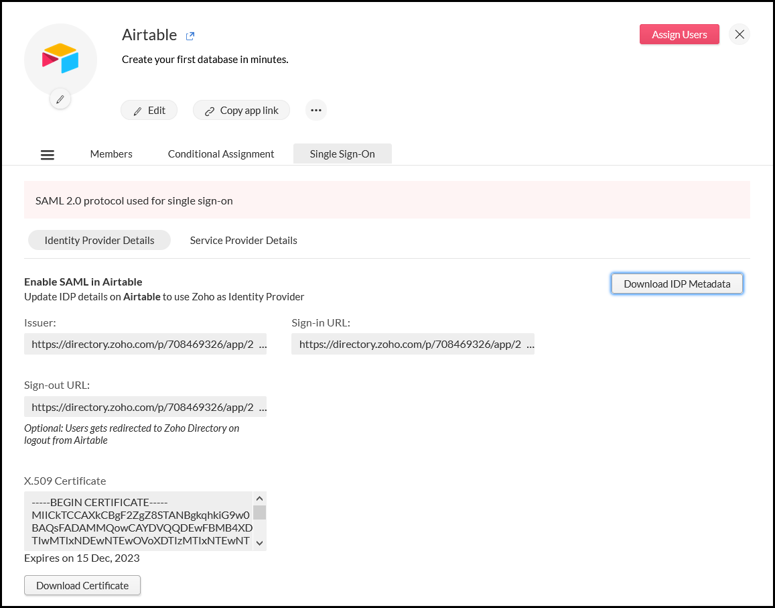Select the Single Sign-On tab
This screenshot has width=775, height=608.
(x=342, y=154)
